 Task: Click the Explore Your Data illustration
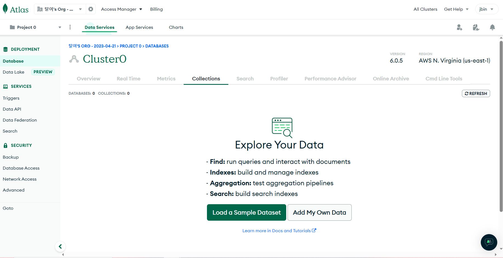pos(282,128)
